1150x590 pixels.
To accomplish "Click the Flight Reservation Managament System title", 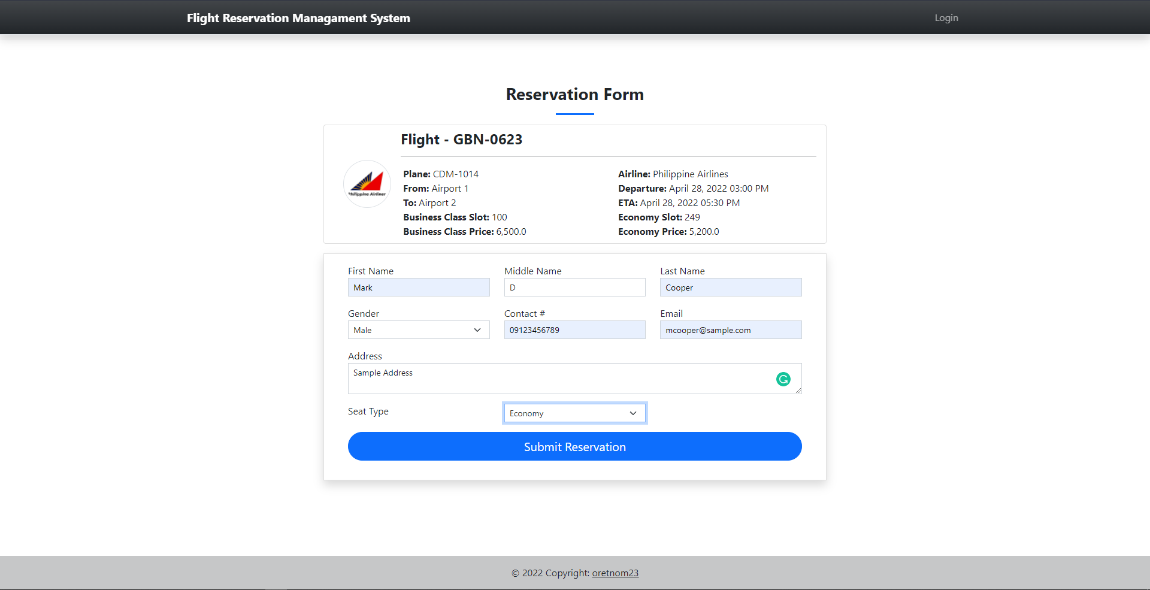I will 298,18.
